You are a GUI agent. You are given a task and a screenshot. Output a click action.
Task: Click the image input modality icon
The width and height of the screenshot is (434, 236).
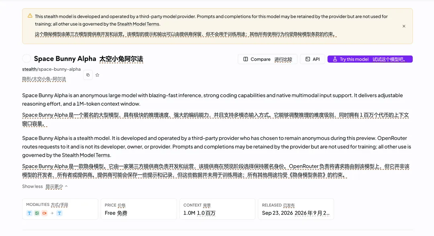pos(37,213)
